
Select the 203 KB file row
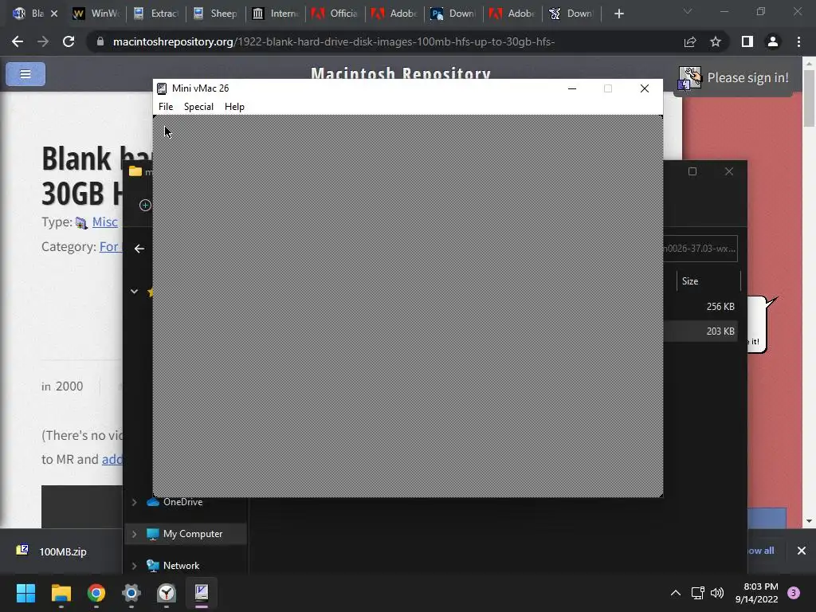click(x=700, y=331)
